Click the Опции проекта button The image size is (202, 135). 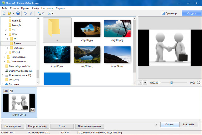[x=13, y=126]
